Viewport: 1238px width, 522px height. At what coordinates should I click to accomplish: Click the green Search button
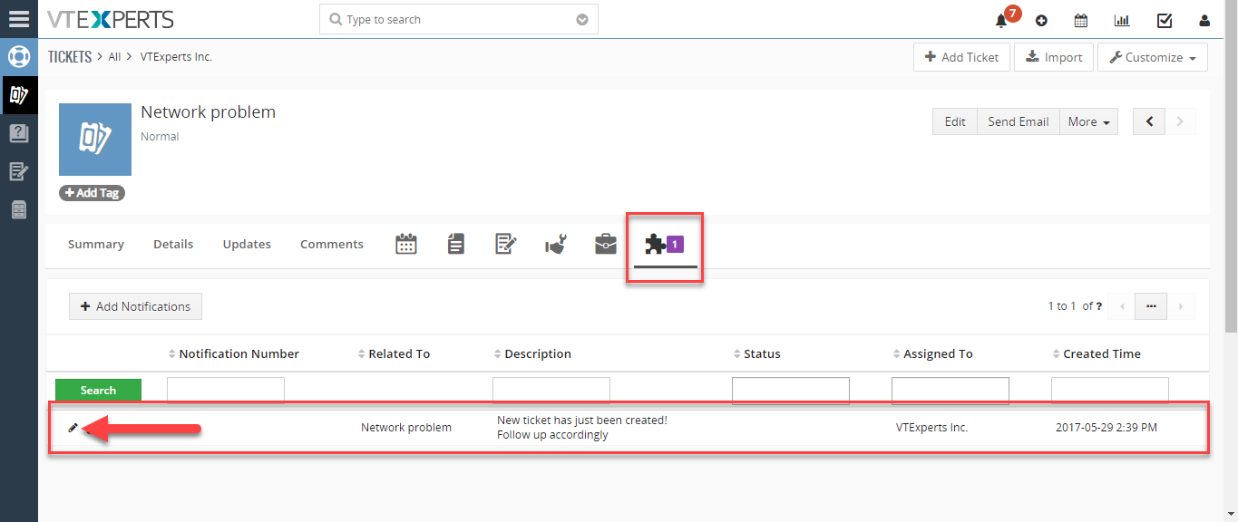(x=98, y=391)
